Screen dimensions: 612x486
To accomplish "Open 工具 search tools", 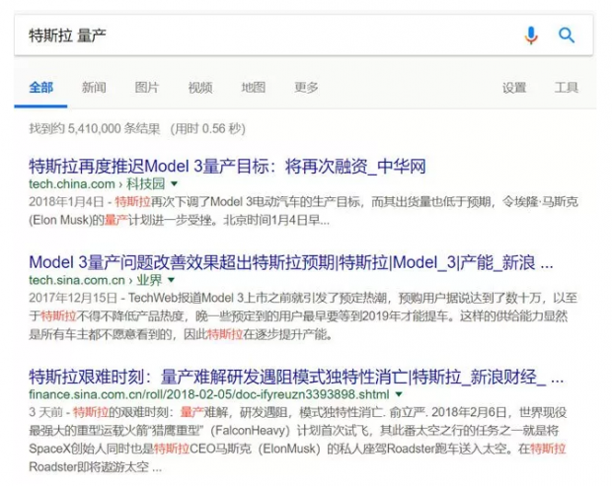I will click(x=567, y=88).
